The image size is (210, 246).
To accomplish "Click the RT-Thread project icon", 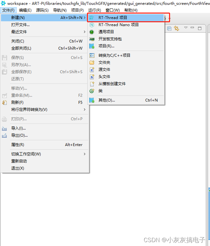I will point(92,18).
